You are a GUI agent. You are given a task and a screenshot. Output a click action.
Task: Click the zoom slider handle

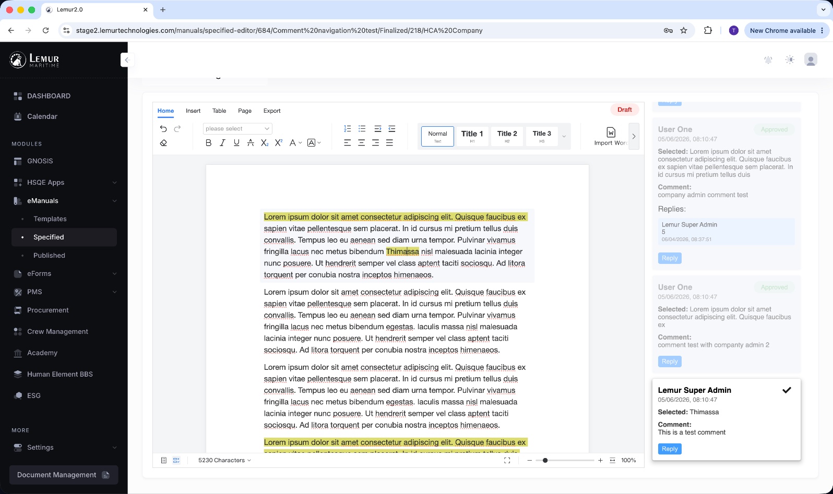coord(545,460)
